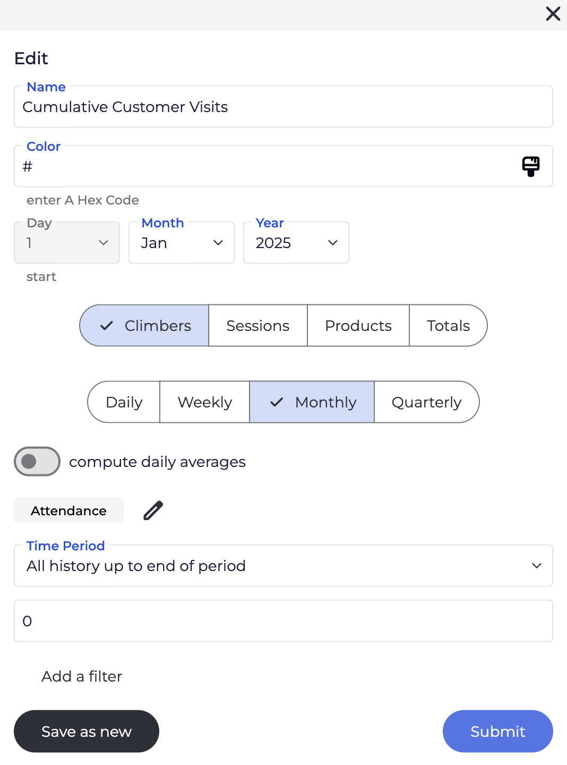Select the Climbers segment option
This screenshot has width=567, height=765.
pyautogui.click(x=144, y=326)
